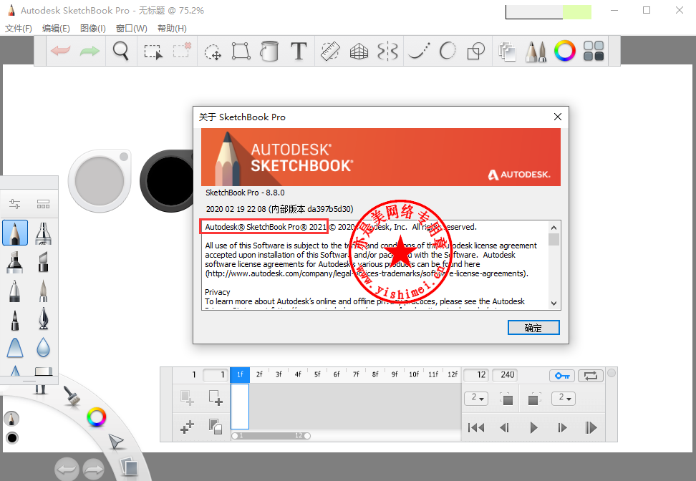Select the Text tool

click(x=299, y=51)
